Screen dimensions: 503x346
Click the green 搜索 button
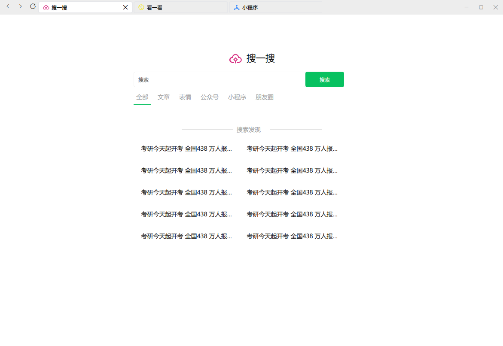[x=325, y=79]
